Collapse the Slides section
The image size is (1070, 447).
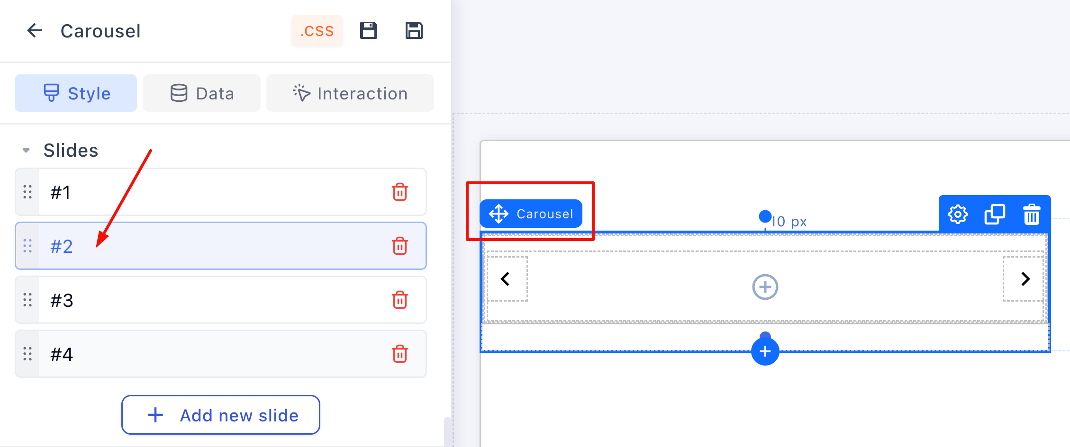pos(26,151)
